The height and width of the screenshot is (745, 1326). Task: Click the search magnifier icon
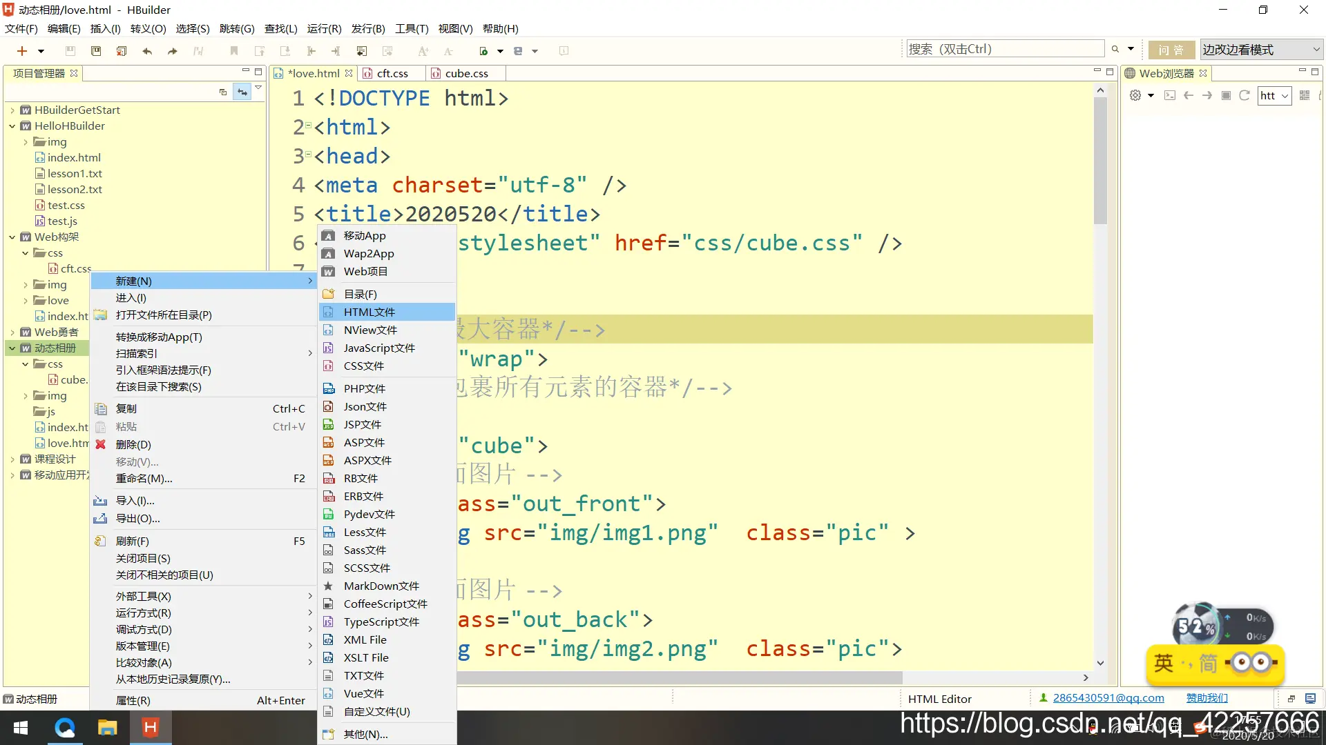(x=1115, y=49)
